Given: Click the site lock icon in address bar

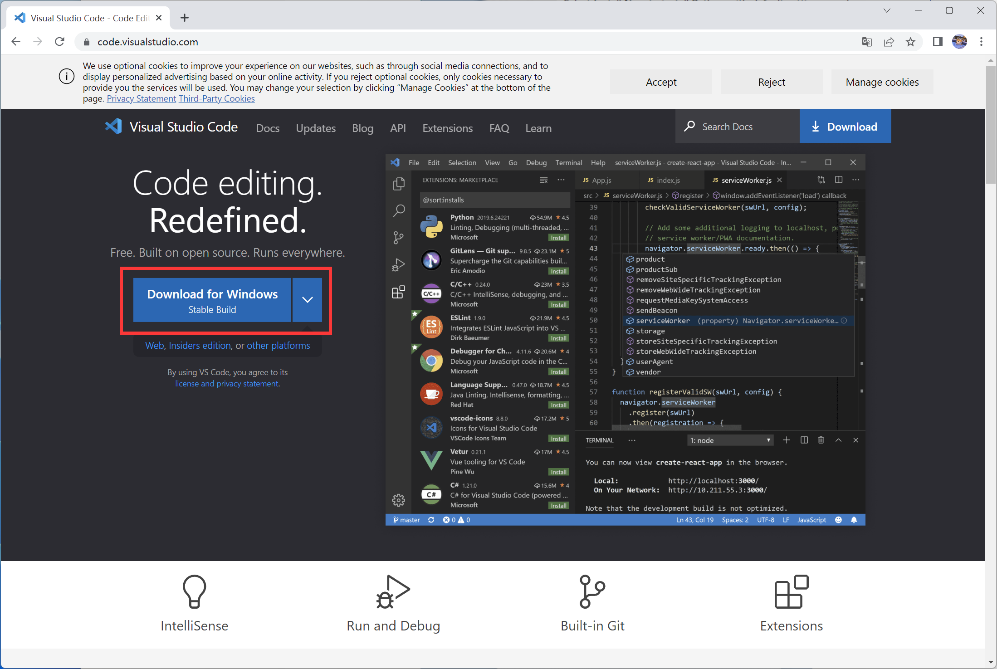Looking at the screenshot, I should point(86,42).
